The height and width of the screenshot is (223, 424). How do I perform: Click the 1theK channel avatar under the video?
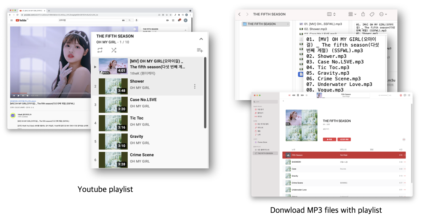13,116
